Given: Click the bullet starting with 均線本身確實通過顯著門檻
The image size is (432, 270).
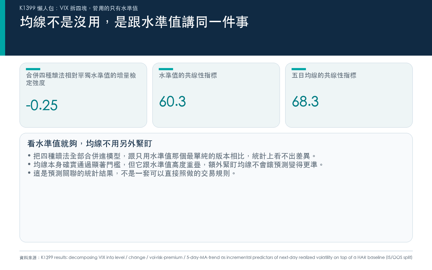Looking at the screenshot, I should [175, 165].
